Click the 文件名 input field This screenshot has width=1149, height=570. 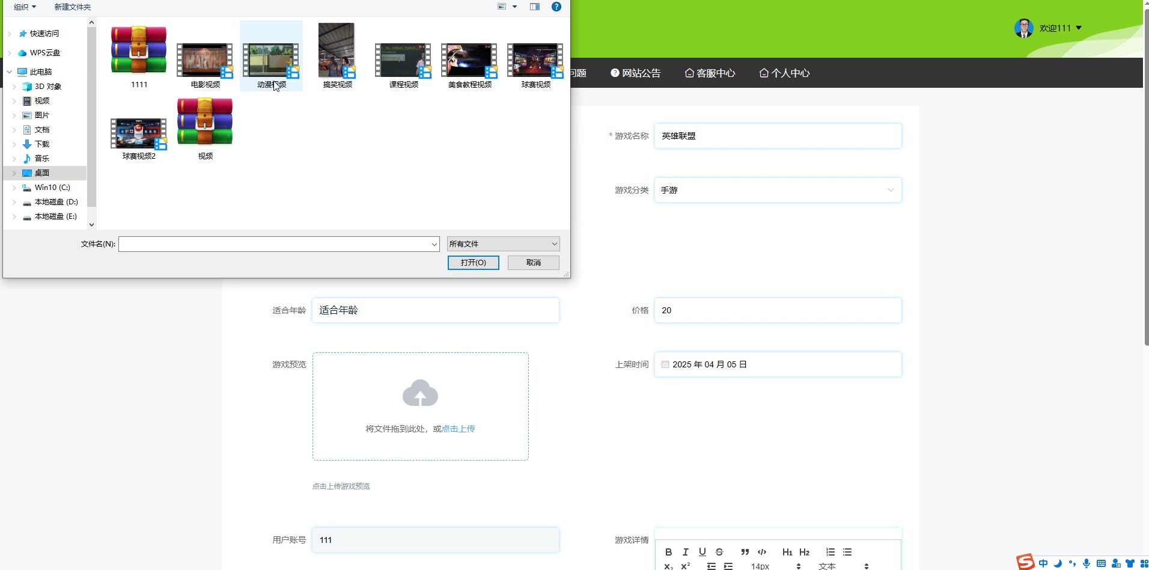click(x=274, y=244)
